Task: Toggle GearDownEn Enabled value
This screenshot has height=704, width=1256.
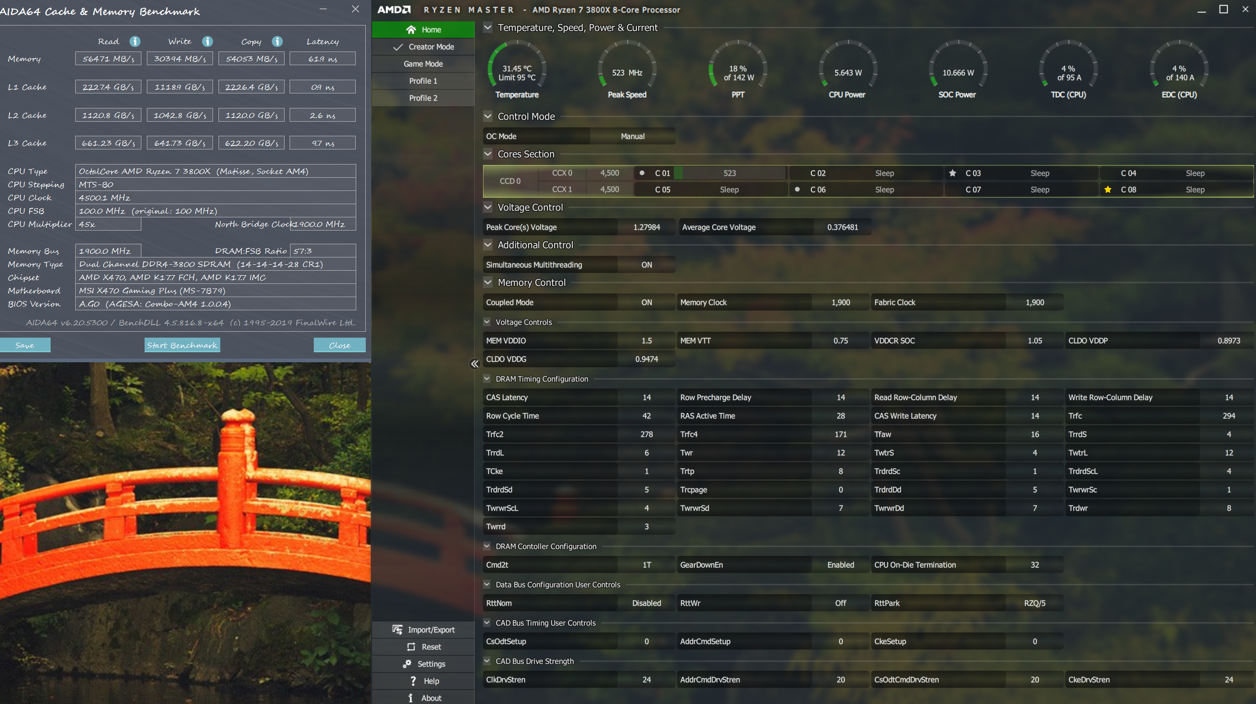Action: 840,565
